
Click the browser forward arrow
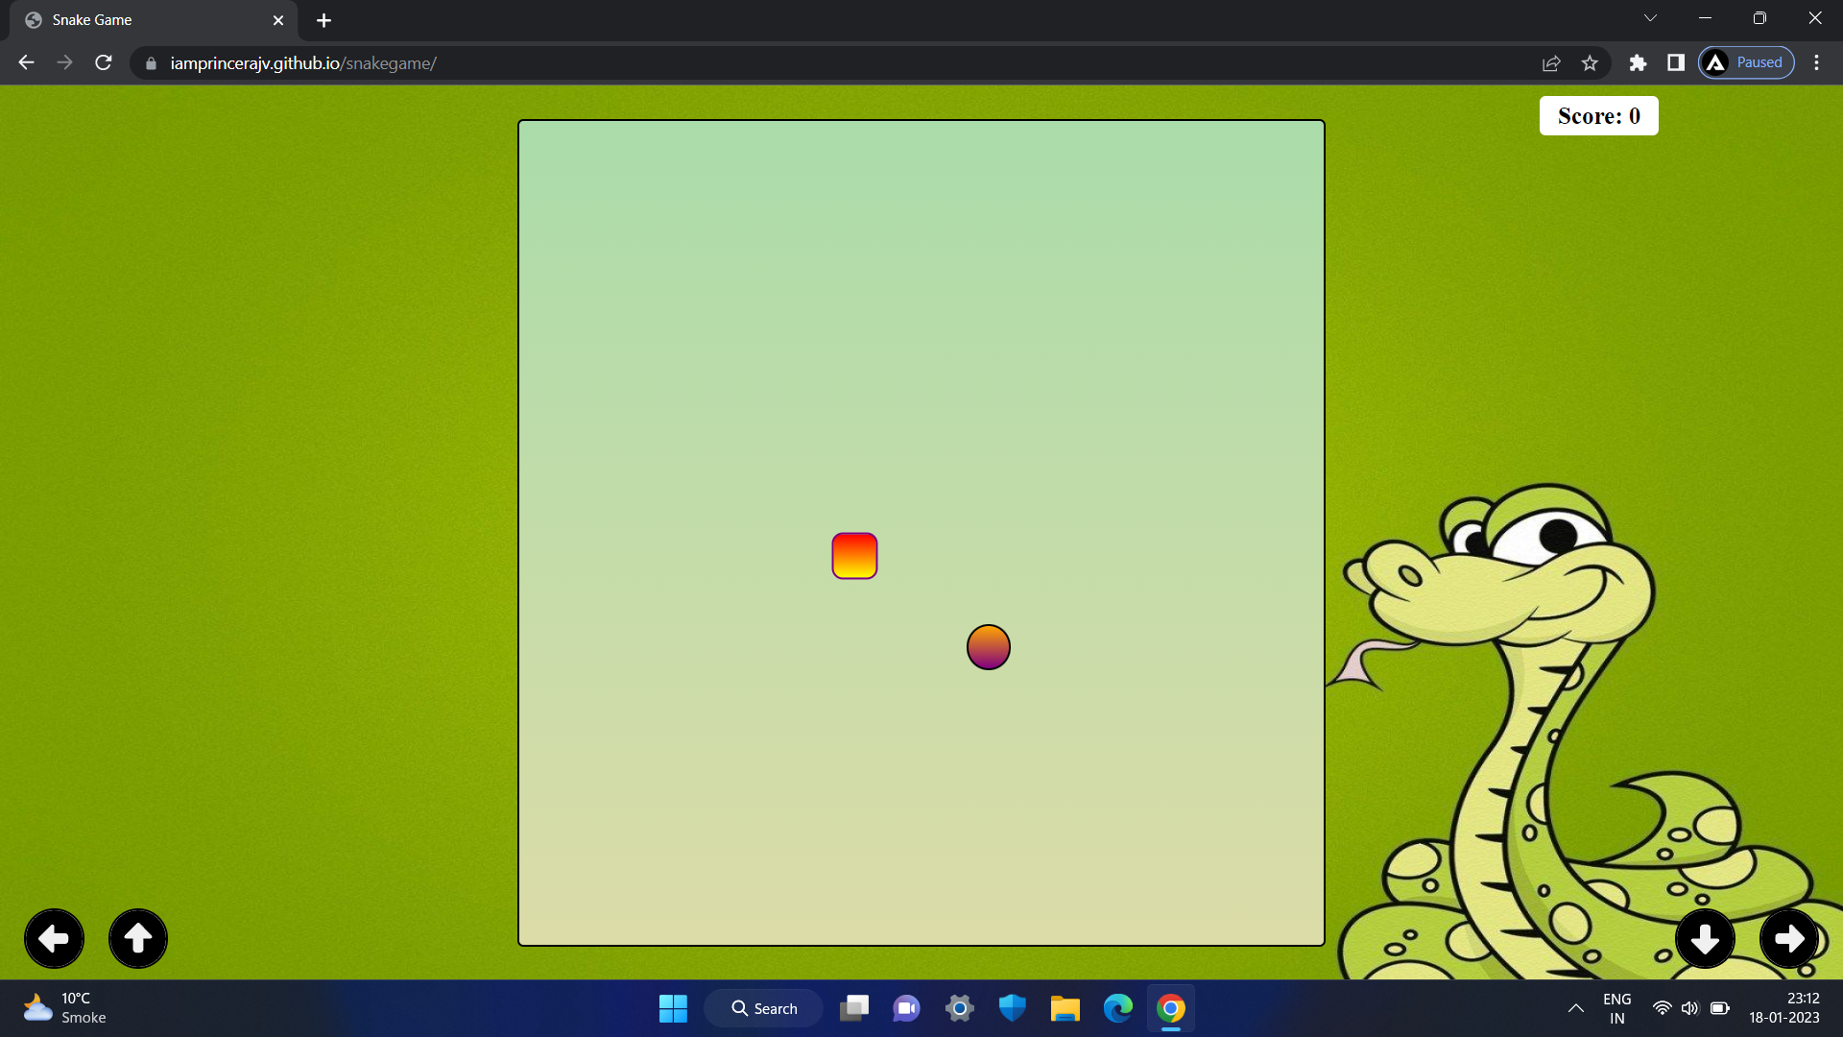point(64,62)
